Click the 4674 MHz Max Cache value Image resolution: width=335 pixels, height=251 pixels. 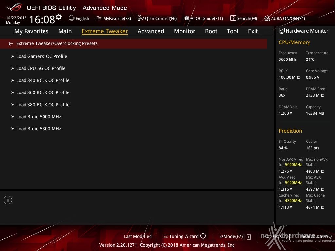(315, 207)
